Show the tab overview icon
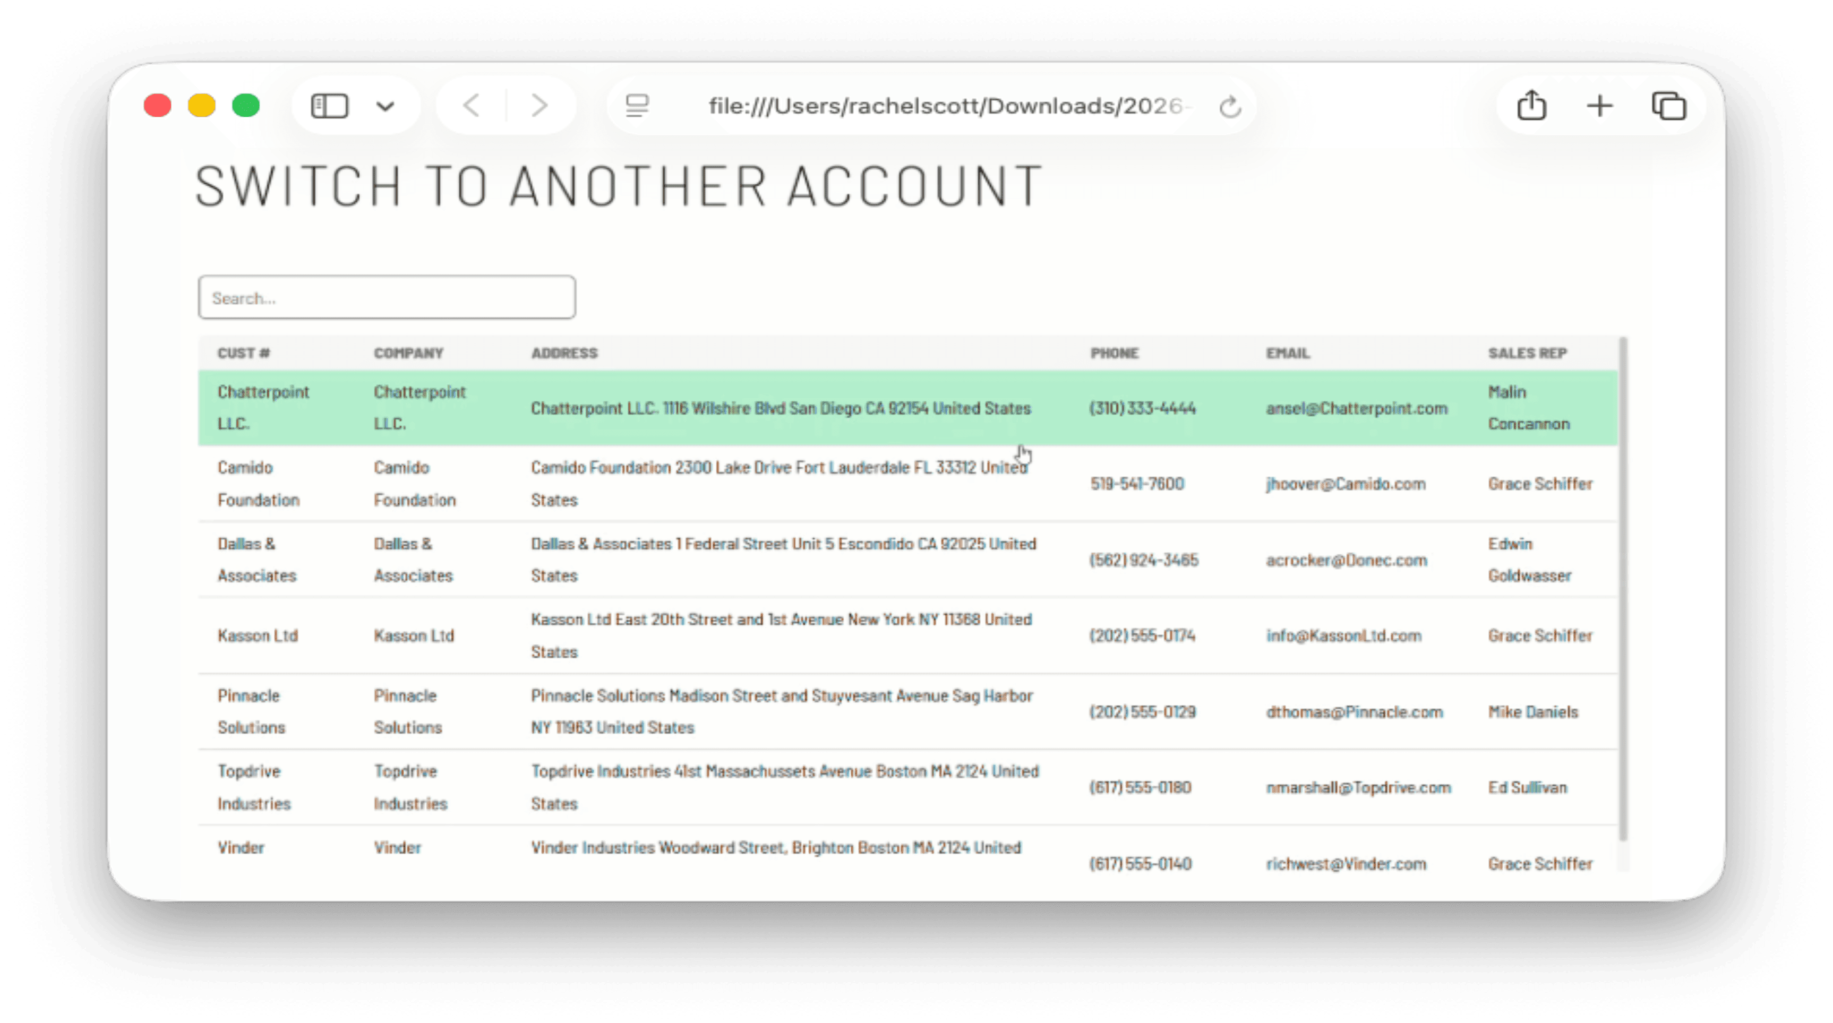This screenshot has width=1833, height=1023. (1668, 106)
